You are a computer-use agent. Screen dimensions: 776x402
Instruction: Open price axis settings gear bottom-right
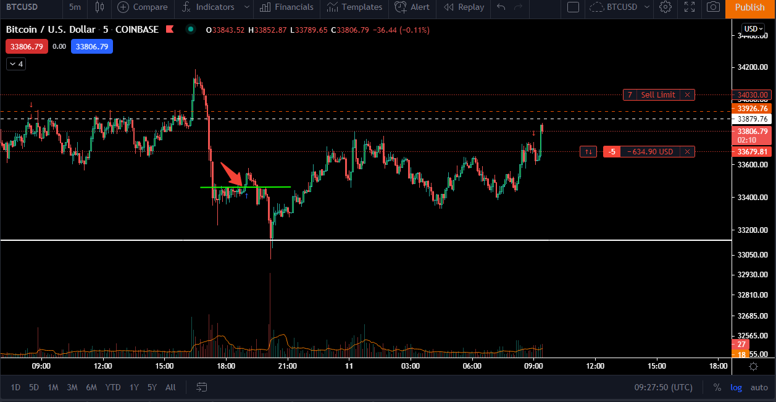(x=753, y=366)
